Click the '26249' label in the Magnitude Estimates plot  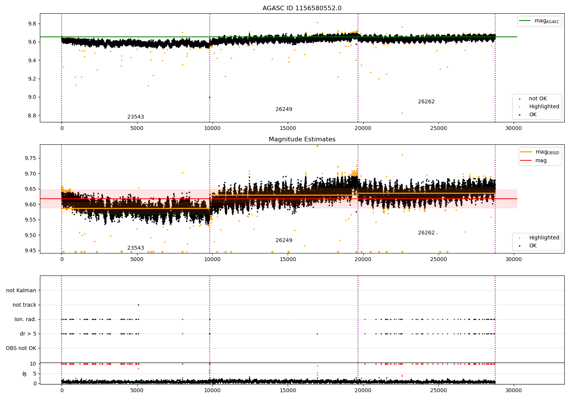tap(284, 241)
